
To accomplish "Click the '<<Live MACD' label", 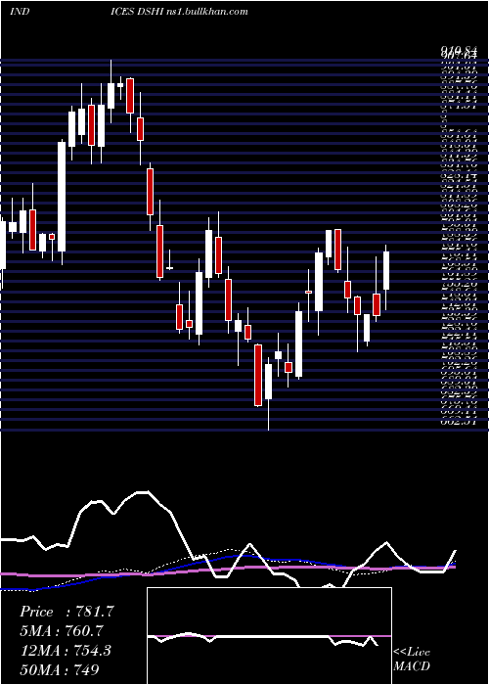I will click(x=412, y=660).
